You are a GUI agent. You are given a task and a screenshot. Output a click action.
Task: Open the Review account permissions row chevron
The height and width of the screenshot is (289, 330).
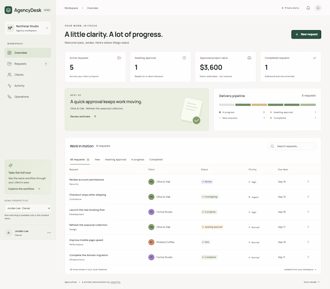pos(308,181)
